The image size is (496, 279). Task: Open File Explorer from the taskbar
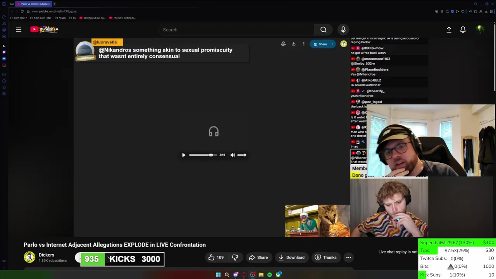(261, 275)
